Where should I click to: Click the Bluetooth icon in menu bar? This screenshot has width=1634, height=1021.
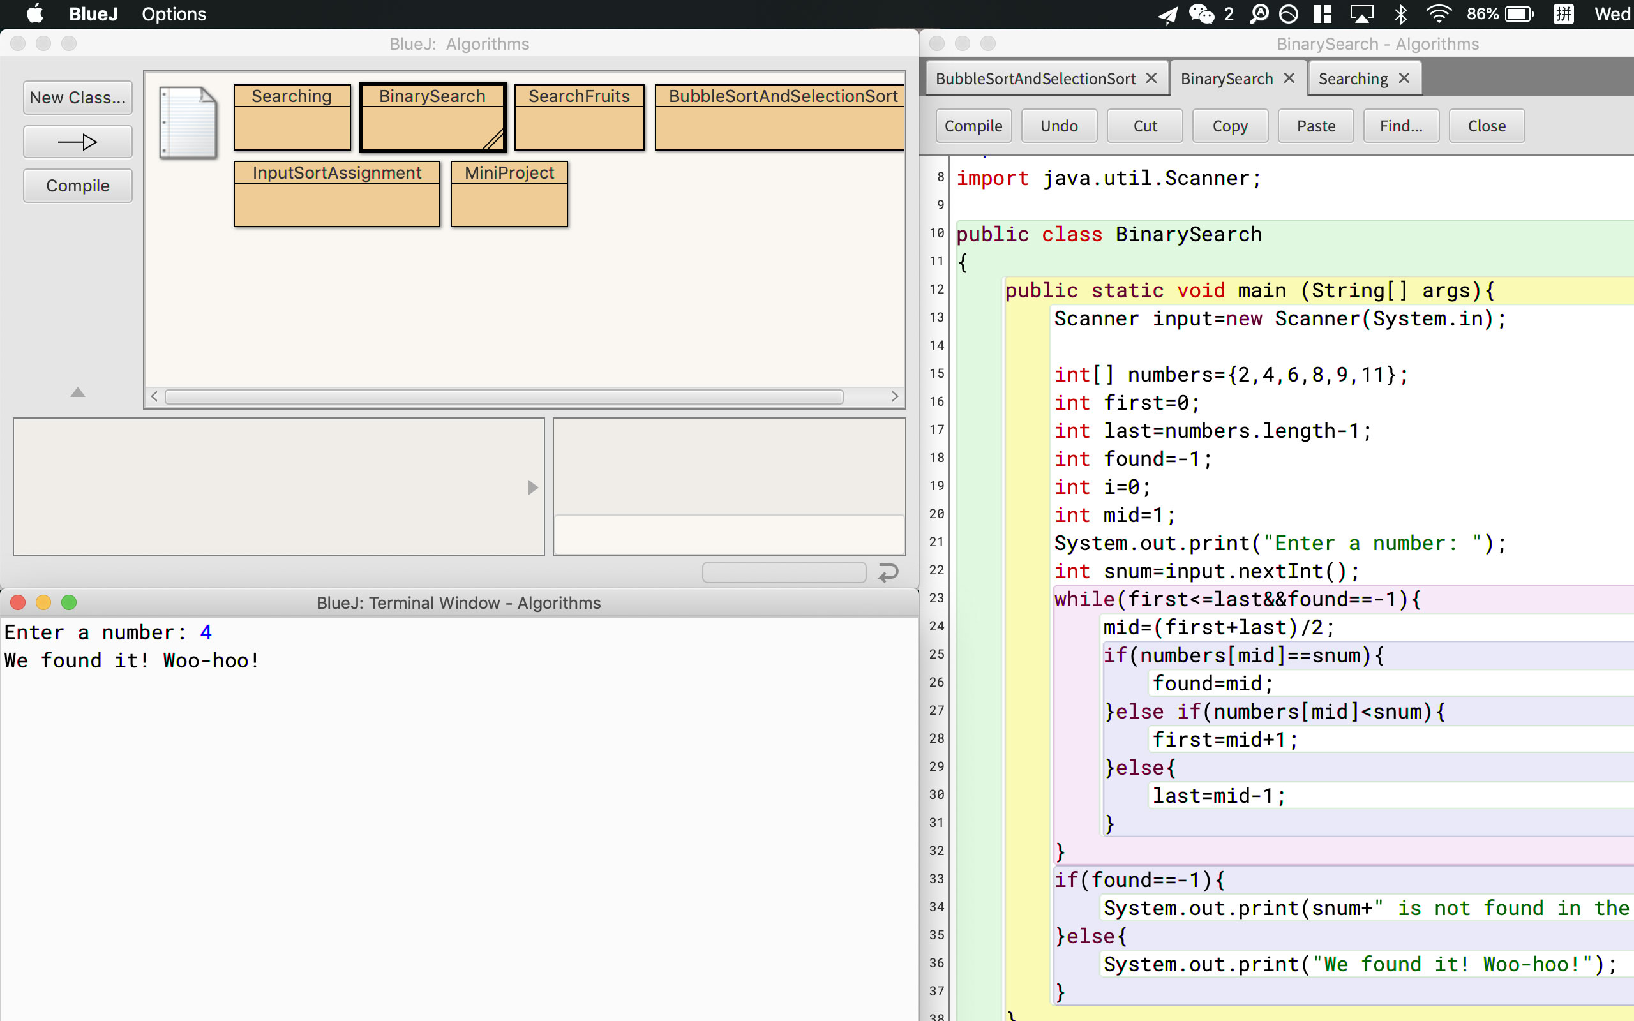point(1400,14)
